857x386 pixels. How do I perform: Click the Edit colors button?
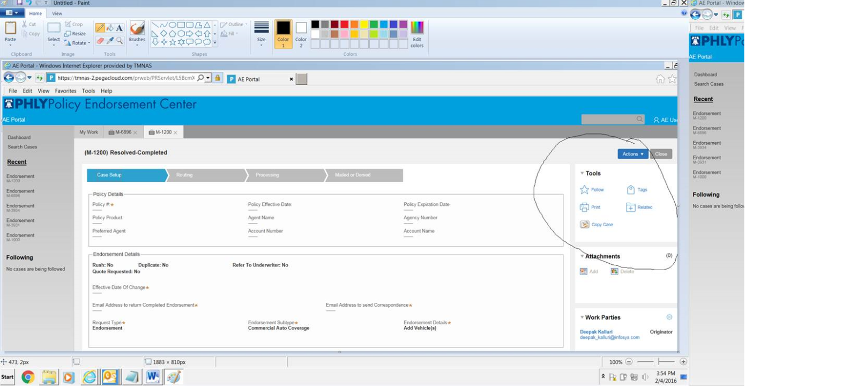pos(417,35)
